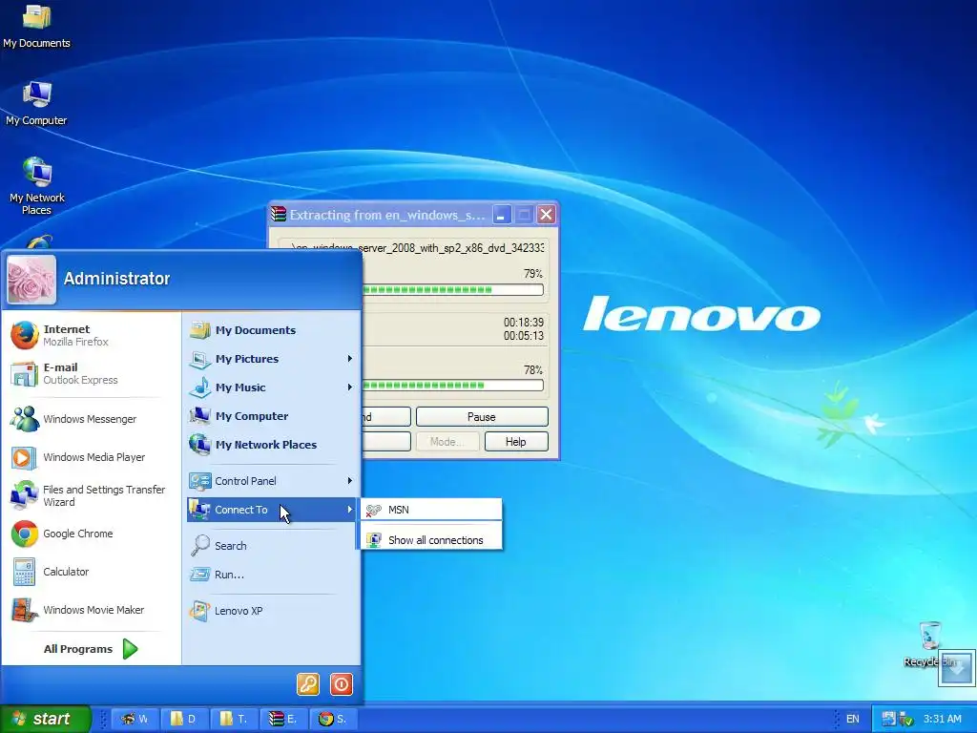
Task: Open My Documents in Start menu right pane
Action: point(272,330)
